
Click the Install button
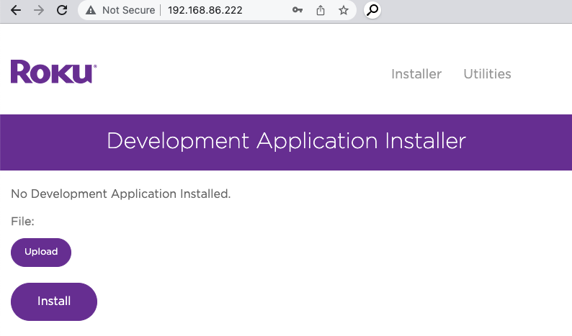pyautogui.click(x=54, y=301)
